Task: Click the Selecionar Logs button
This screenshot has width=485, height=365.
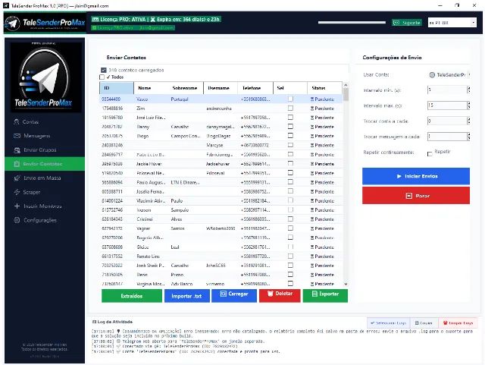Action: click(389, 323)
